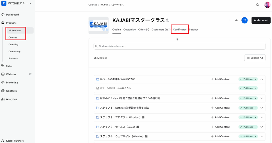
Task: Switch to the Customize tab
Action: (x=129, y=30)
